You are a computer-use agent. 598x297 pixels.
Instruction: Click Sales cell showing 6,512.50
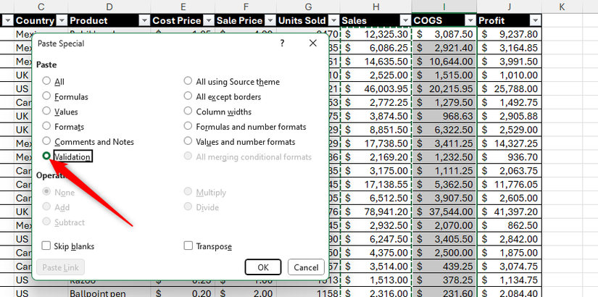coord(376,198)
